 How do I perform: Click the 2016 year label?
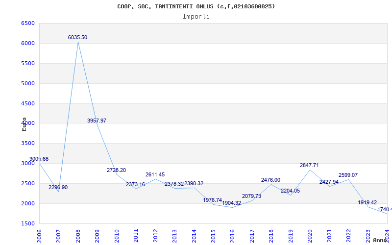[x=232, y=236]
